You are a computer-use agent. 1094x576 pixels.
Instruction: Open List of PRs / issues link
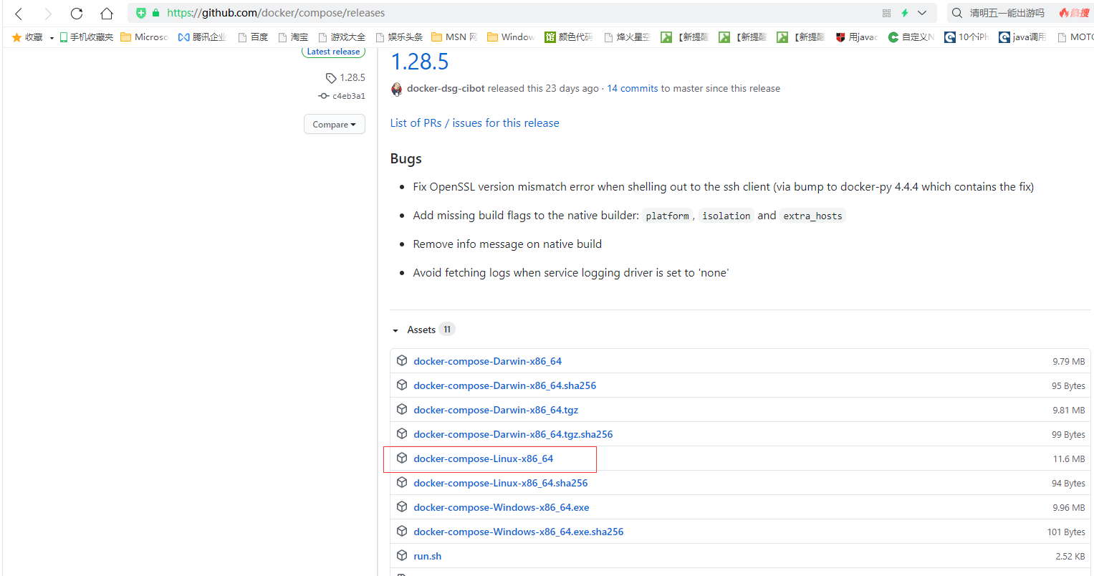(x=474, y=123)
